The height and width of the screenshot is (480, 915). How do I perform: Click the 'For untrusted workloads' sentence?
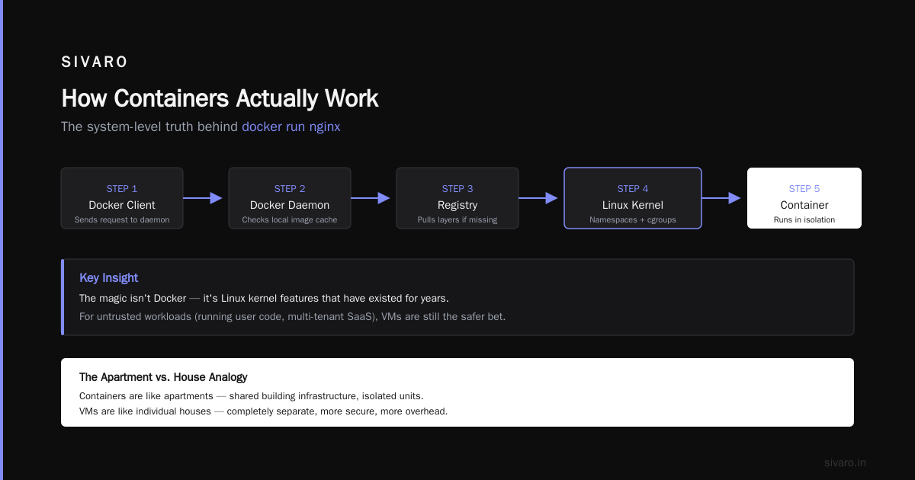tap(292, 316)
